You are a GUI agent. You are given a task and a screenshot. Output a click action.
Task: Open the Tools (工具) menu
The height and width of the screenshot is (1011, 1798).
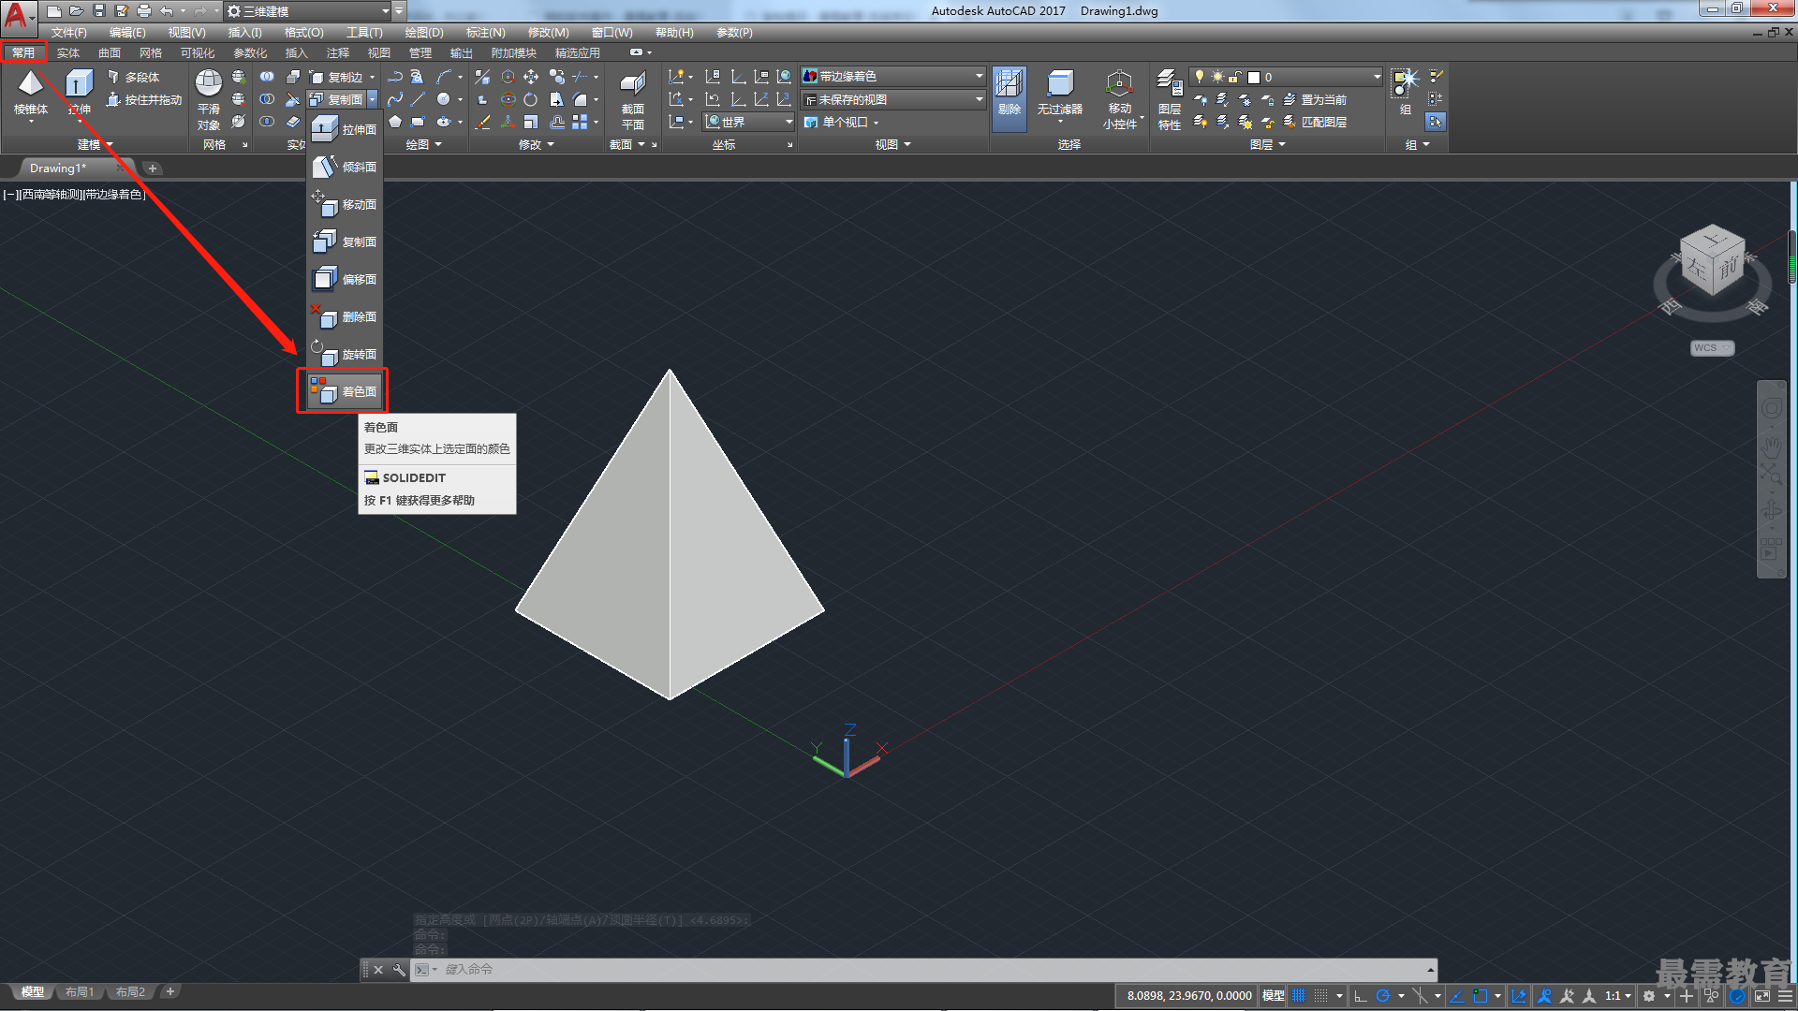(364, 33)
